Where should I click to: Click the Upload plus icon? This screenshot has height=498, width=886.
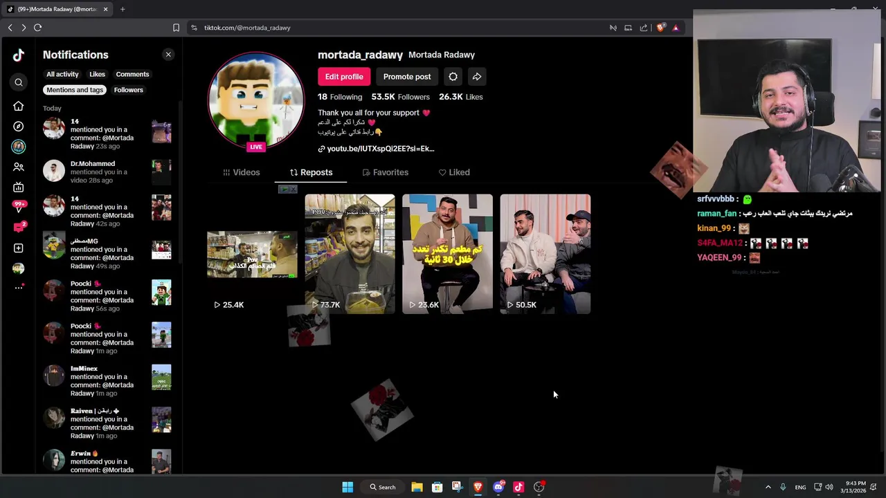point(19,248)
